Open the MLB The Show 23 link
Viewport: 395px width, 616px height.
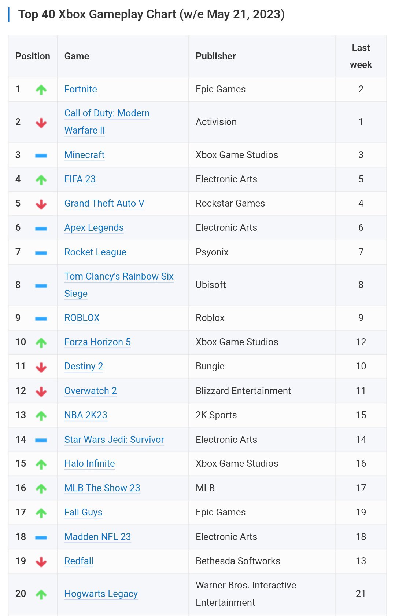click(102, 488)
